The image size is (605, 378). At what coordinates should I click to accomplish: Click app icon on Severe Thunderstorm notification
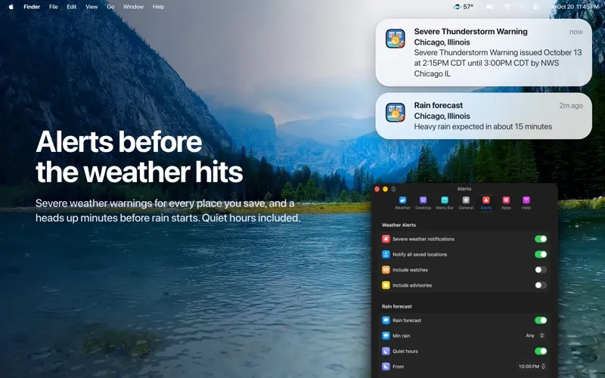tap(396, 39)
